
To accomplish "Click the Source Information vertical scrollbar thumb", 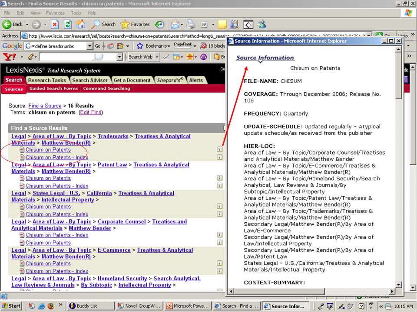I will point(398,75).
